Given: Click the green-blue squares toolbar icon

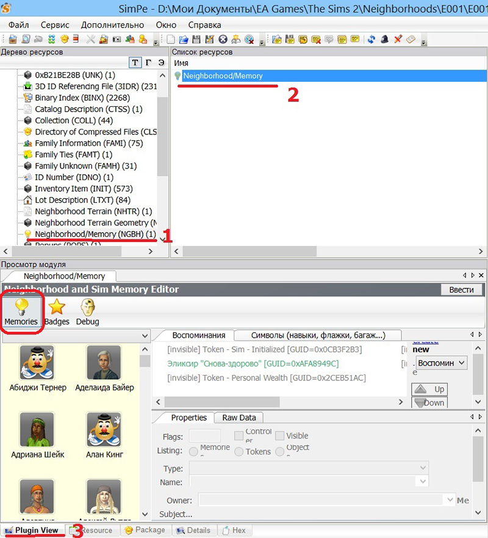Looking at the screenshot, I should coord(51,40).
